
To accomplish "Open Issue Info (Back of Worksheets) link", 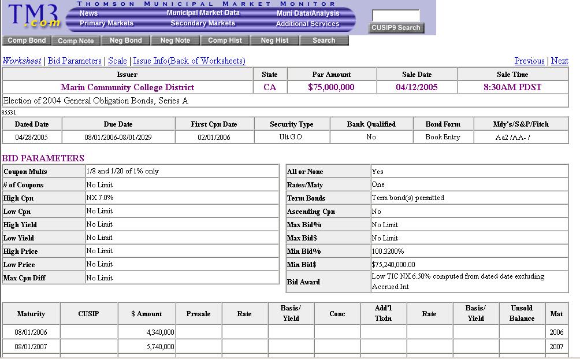I will coord(189,61).
